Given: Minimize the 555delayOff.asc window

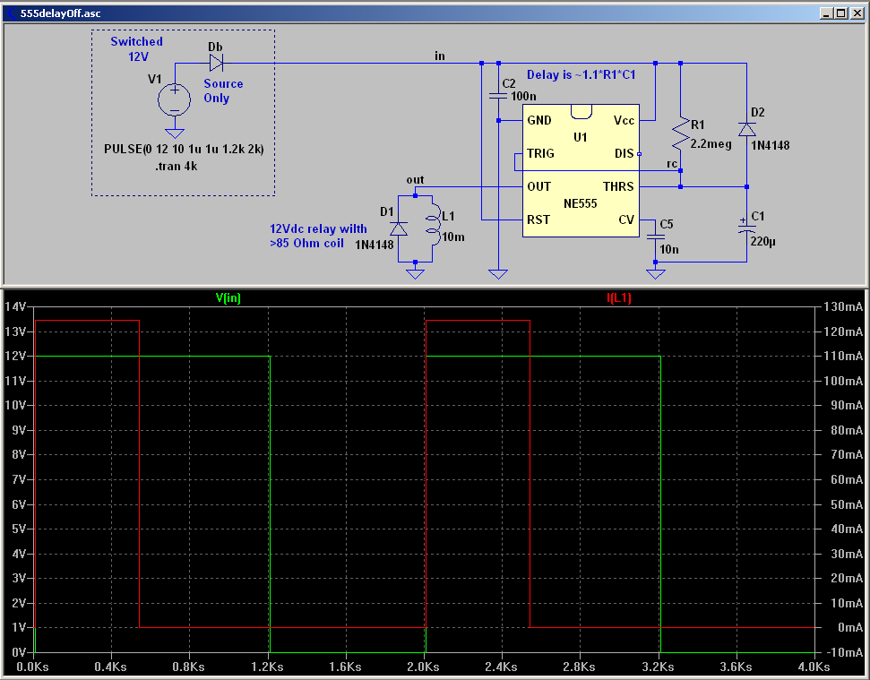Looking at the screenshot, I should coord(827,13).
